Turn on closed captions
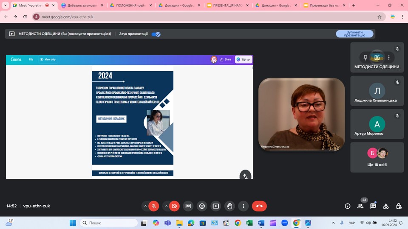The height and width of the screenshot is (229, 408). [x=188, y=206]
